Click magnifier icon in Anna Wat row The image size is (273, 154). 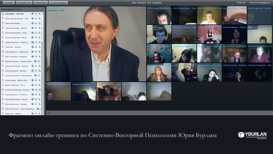pos(40,47)
